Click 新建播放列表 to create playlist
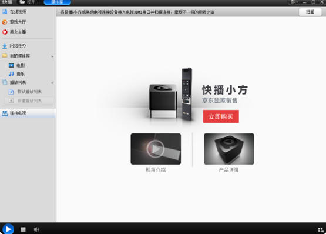Viewport: 326px width, 234px height. [x=29, y=101]
